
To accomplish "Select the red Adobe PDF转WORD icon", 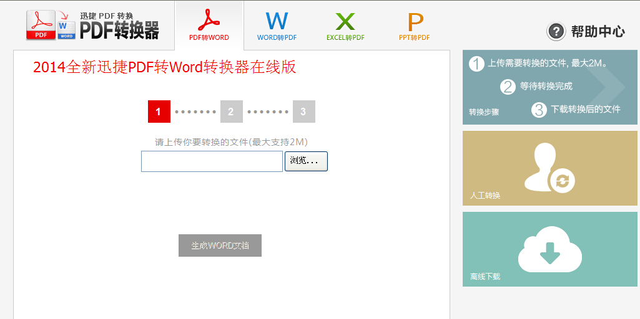I will (x=209, y=20).
